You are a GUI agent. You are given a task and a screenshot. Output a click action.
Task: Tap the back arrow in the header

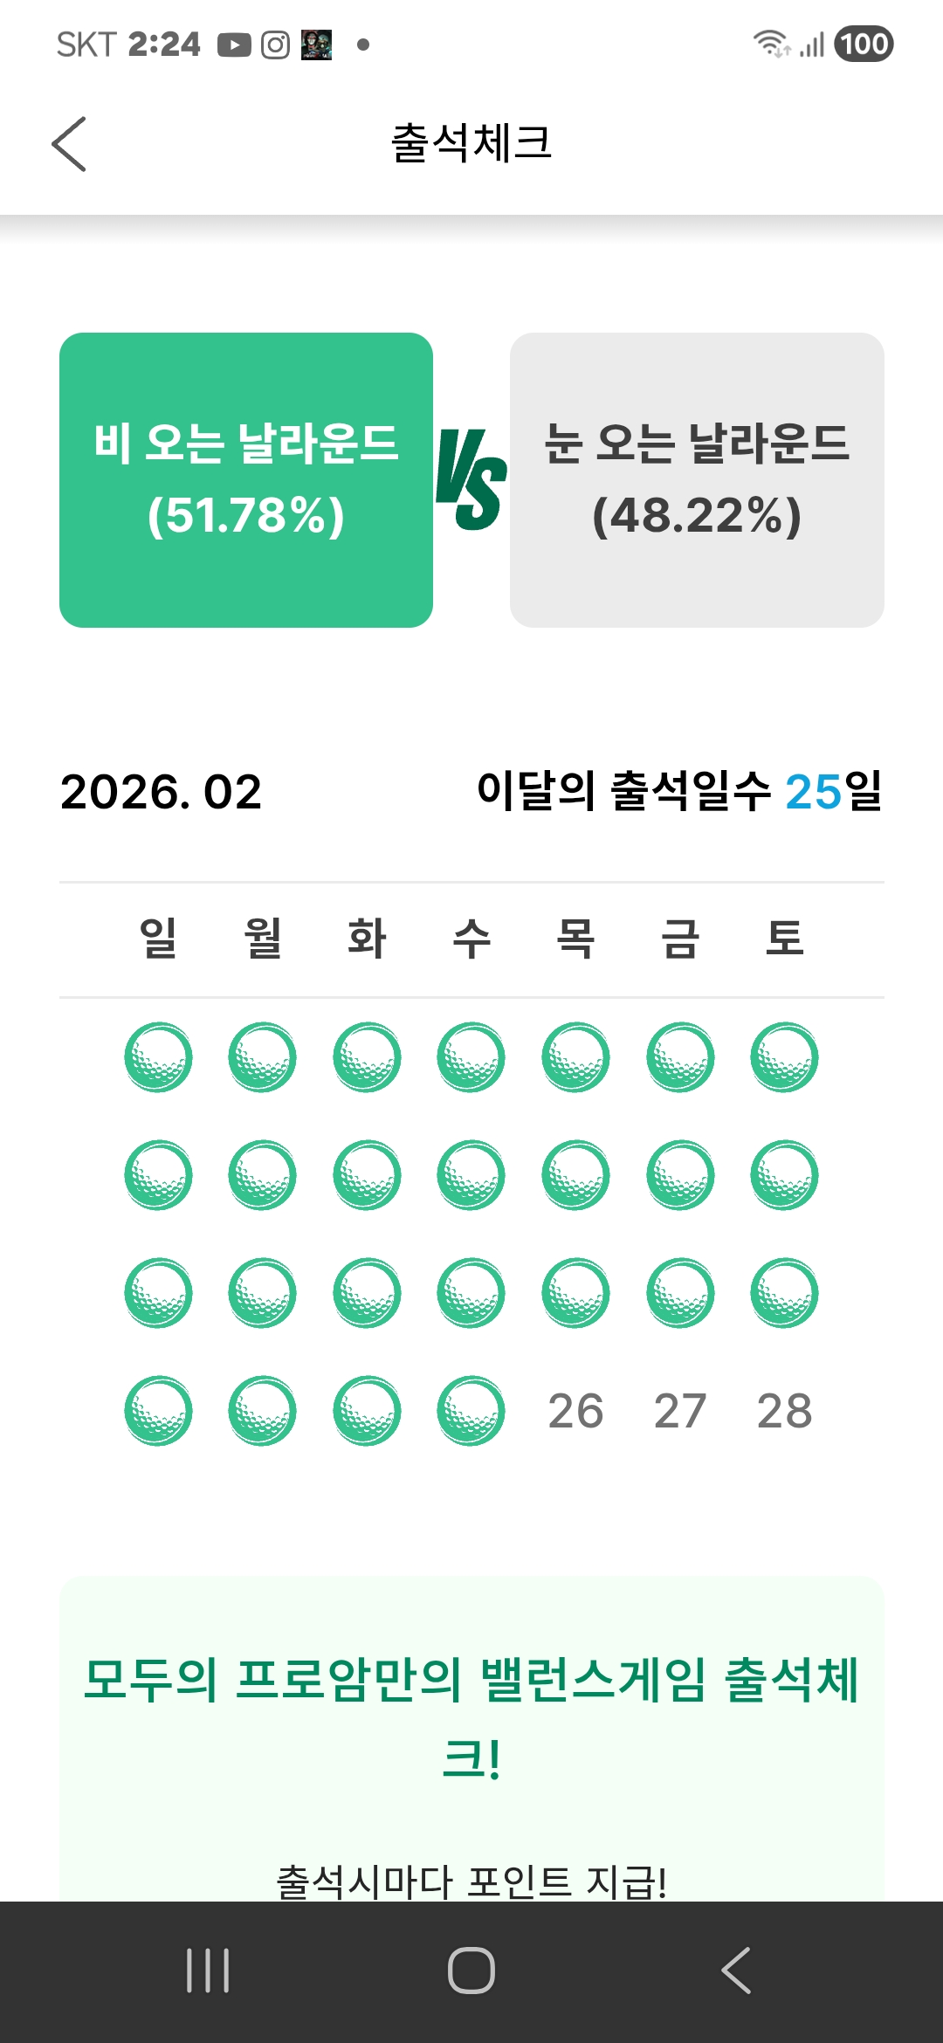click(x=69, y=144)
